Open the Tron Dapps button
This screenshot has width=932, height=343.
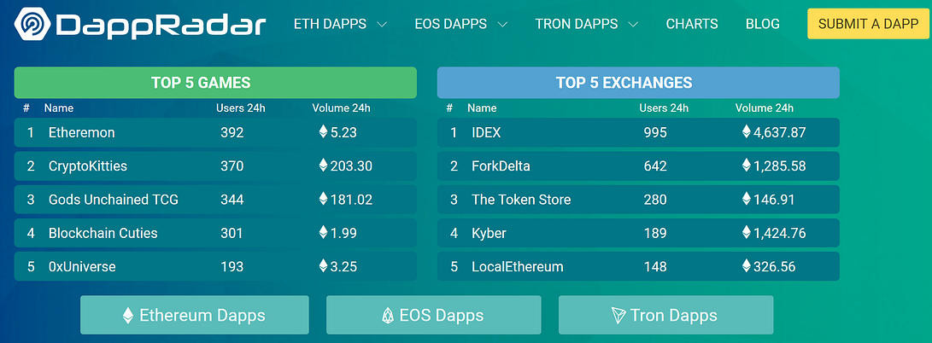click(666, 315)
